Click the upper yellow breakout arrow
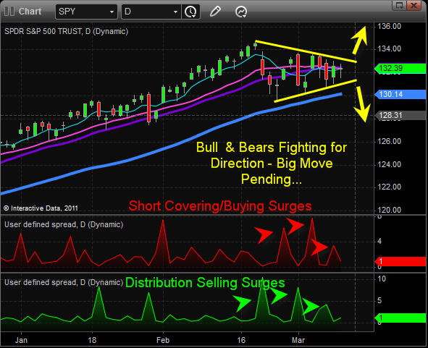The width and height of the screenshot is (428, 348). point(359,40)
